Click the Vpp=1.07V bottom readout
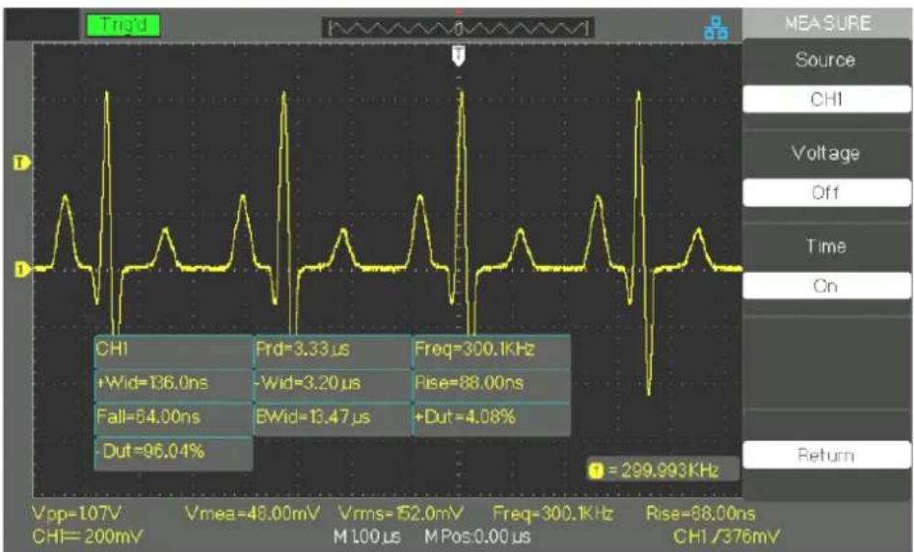 (76, 513)
